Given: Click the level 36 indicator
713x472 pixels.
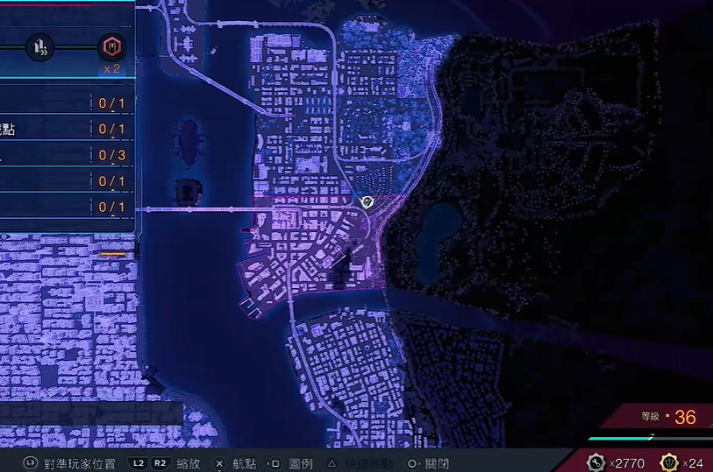Looking at the screenshot, I should [x=685, y=417].
